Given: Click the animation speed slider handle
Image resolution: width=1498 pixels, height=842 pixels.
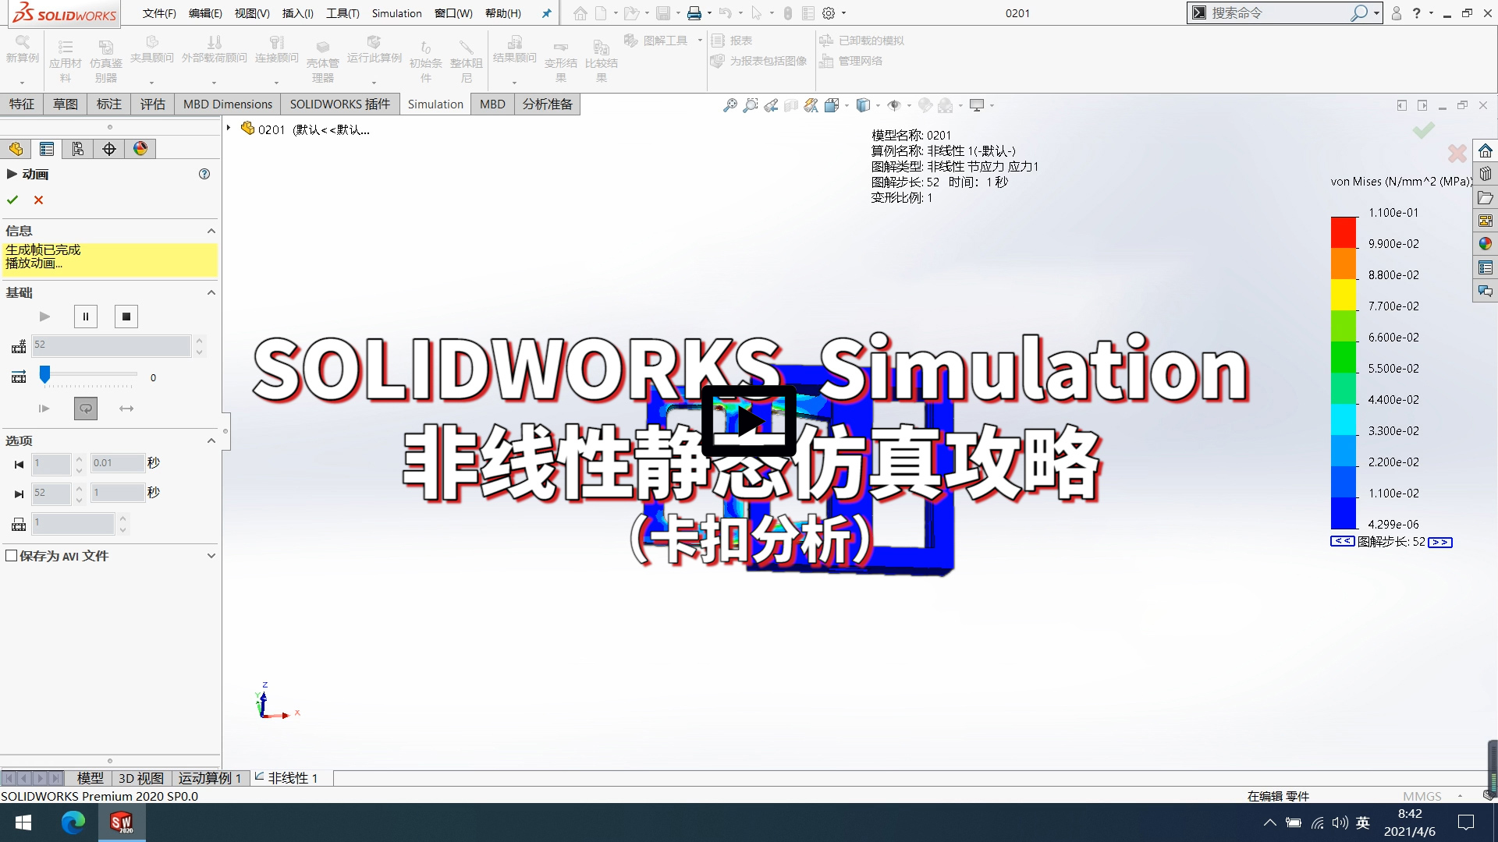Looking at the screenshot, I should pos(45,375).
